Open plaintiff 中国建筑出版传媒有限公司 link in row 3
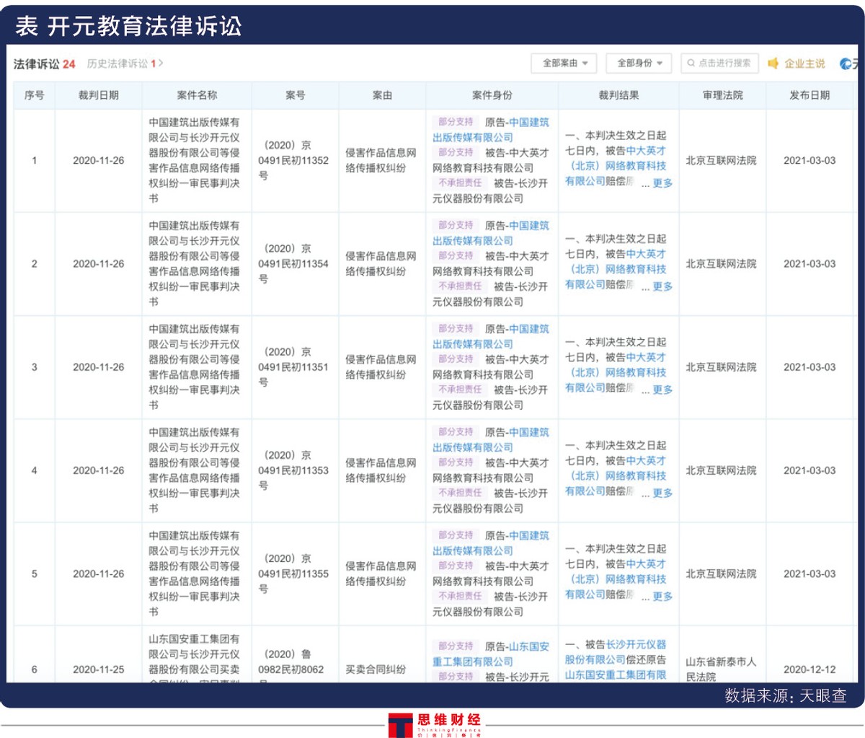 490,336
